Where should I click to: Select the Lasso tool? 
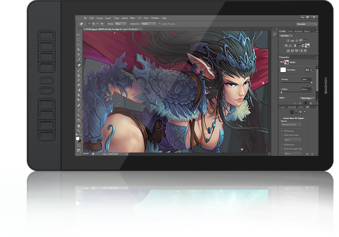pos(79,46)
